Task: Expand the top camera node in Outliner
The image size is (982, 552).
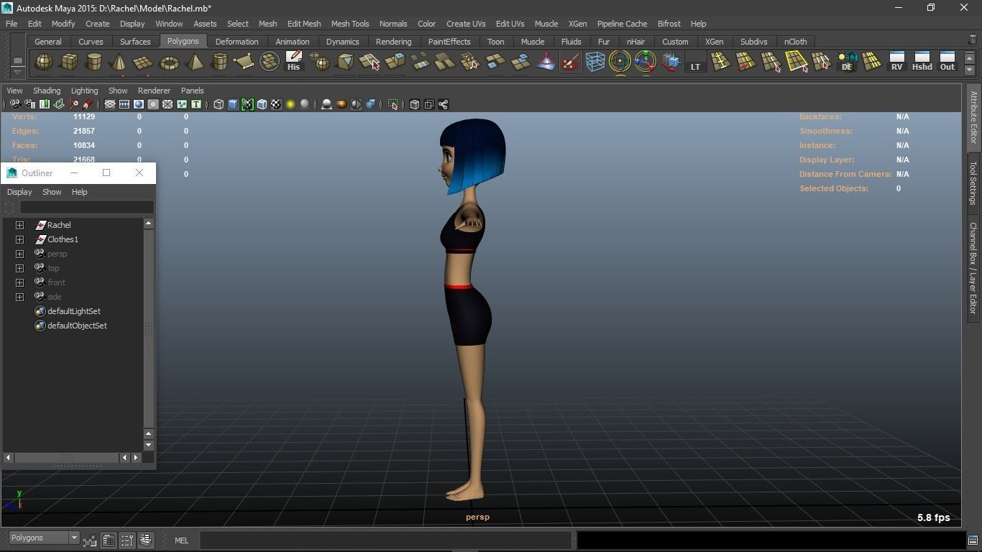Action: 20,268
